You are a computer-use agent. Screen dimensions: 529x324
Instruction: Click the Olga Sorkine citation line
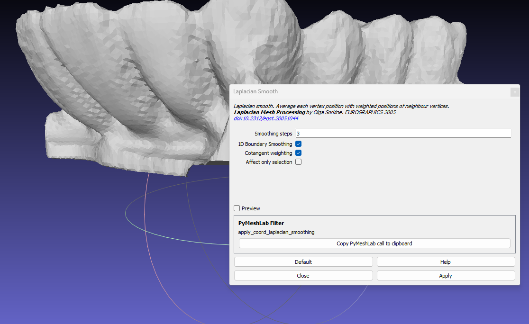pyautogui.click(x=332, y=112)
